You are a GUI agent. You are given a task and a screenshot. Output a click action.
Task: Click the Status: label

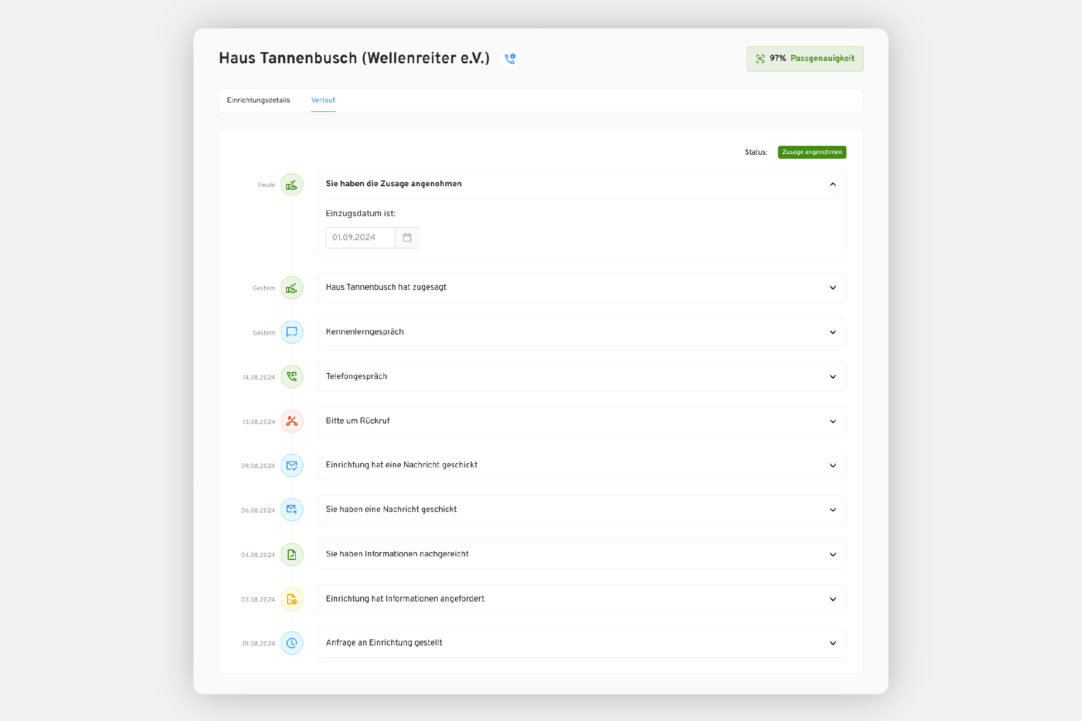pos(756,152)
